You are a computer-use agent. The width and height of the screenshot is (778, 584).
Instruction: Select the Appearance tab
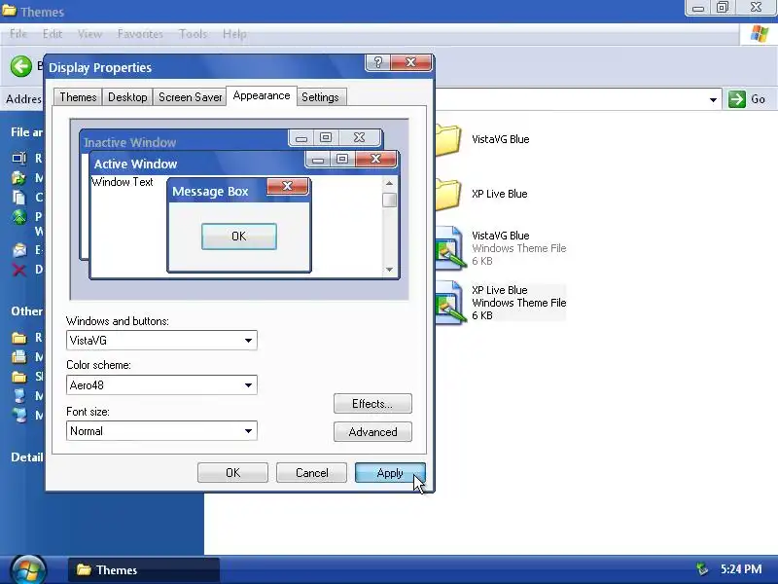[x=262, y=95]
